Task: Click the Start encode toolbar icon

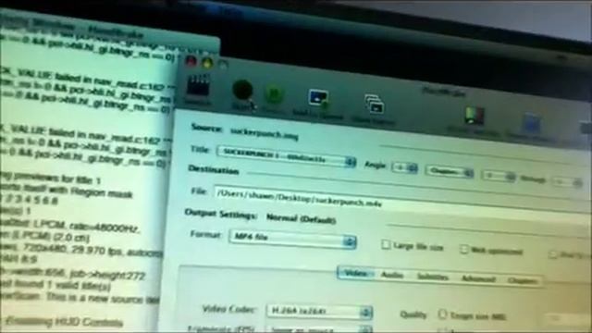Action: point(242,91)
